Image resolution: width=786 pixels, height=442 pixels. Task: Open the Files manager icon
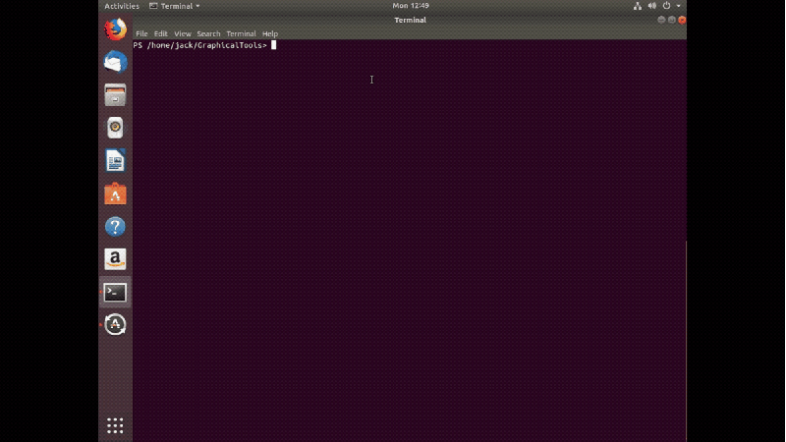tap(115, 95)
